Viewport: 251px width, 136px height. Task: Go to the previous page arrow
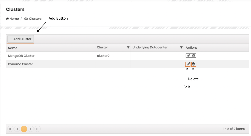coord(17,129)
